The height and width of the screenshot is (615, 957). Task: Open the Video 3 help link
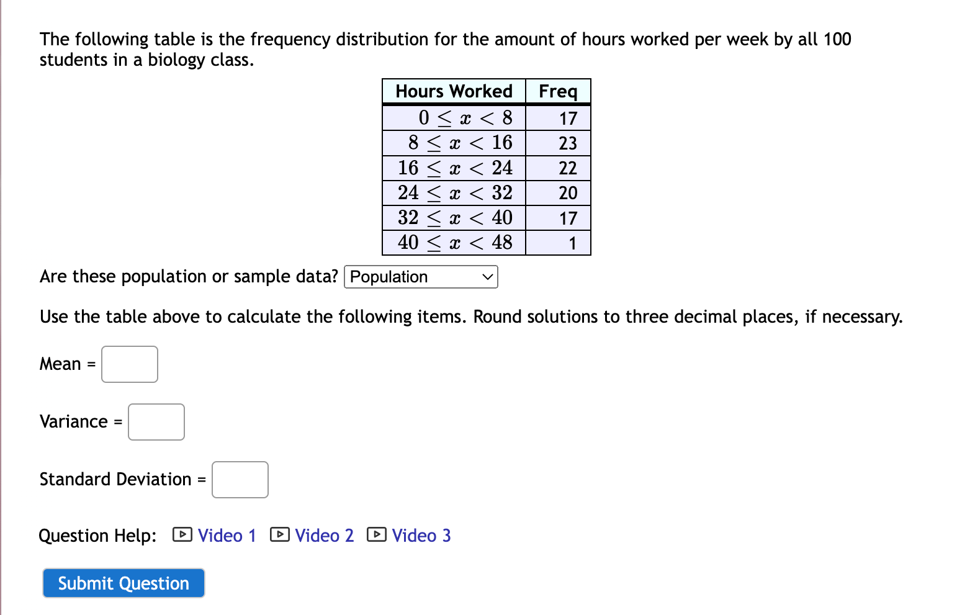[421, 534]
